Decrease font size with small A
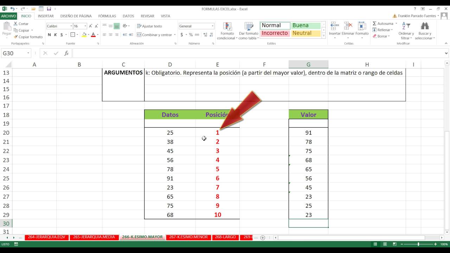 tap(96, 26)
